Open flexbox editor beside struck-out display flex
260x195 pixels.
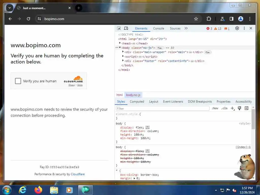click(x=148, y=151)
